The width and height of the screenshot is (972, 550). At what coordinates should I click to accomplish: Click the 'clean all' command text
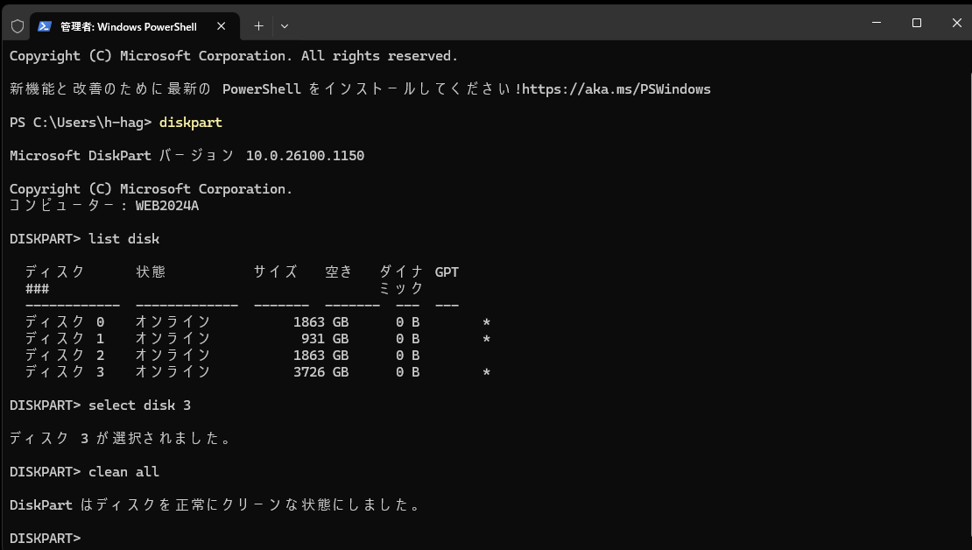tap(124, 472)
